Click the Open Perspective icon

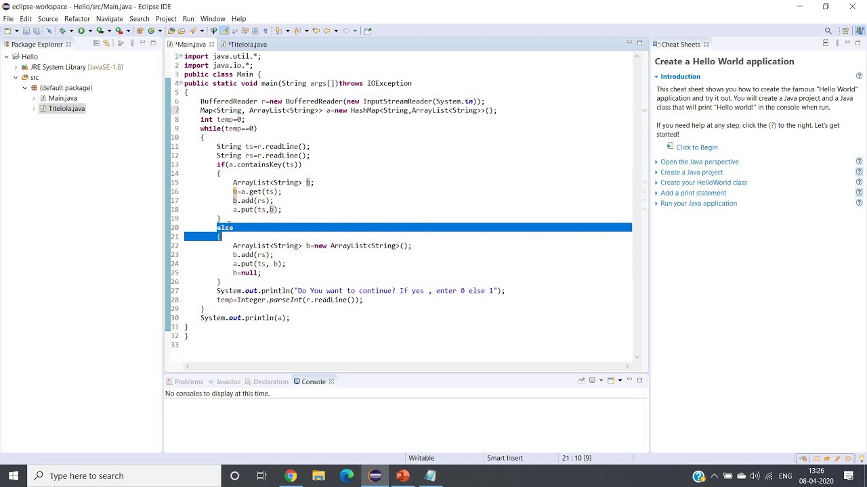click(845, 30)
